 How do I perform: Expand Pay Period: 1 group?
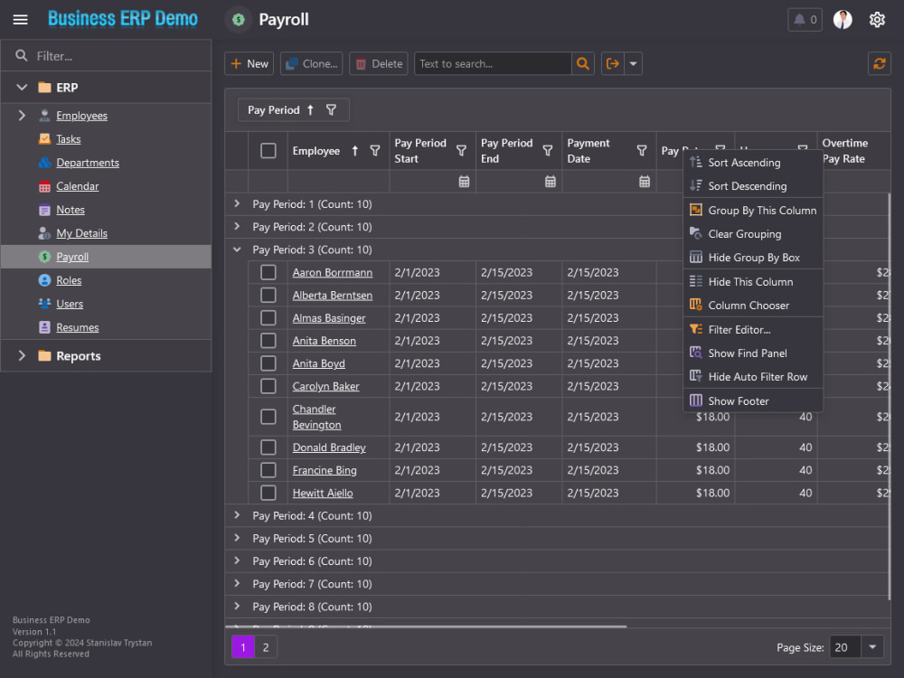(x=237, y=203)
